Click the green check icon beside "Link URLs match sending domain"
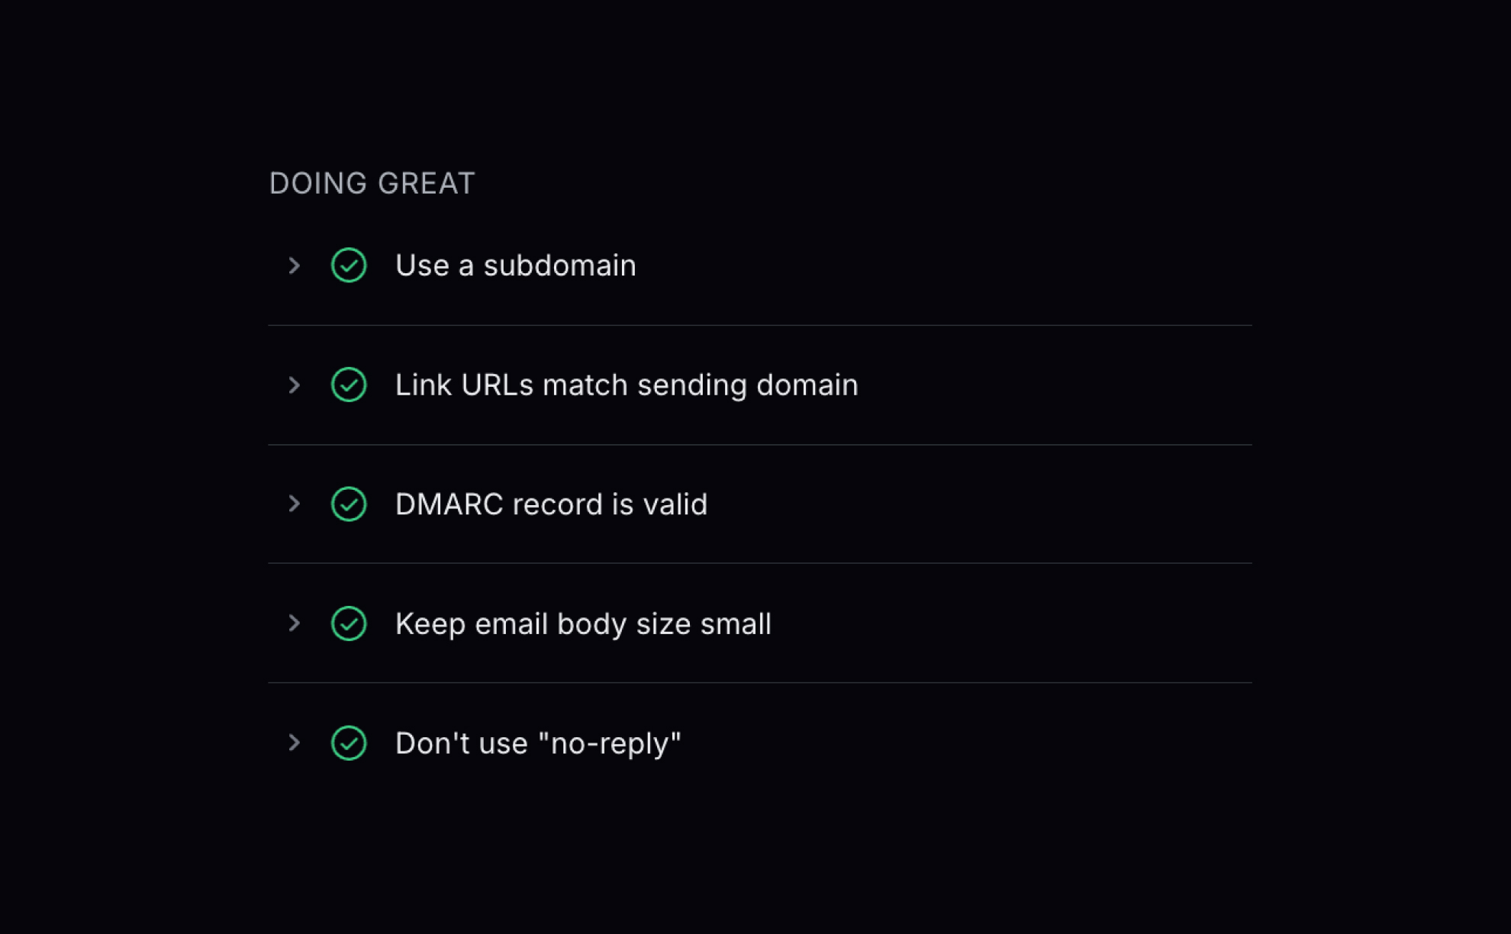Viewport: 1511px width, 934px height. pyautogui.click(x=349, y=385)
